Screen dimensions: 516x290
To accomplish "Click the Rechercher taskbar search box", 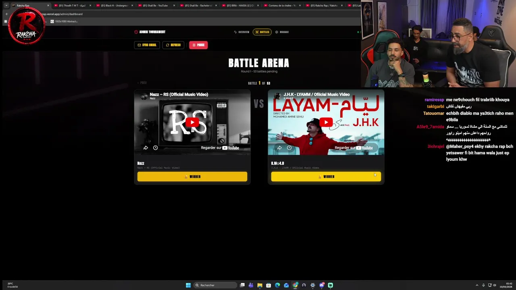I will [x=215, y=285].
